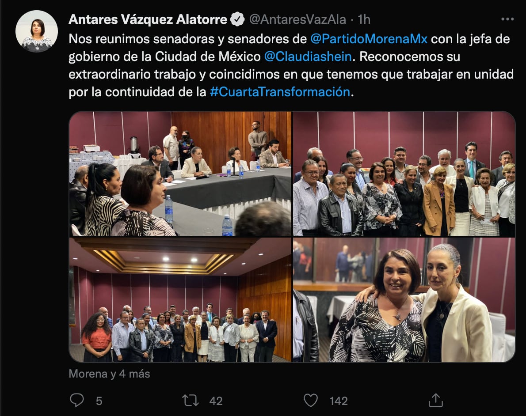This screenshot has height=416, width=526.
Task: Open the Antares Vázquez Alatorre display name
Action: [x=148, y=19]
